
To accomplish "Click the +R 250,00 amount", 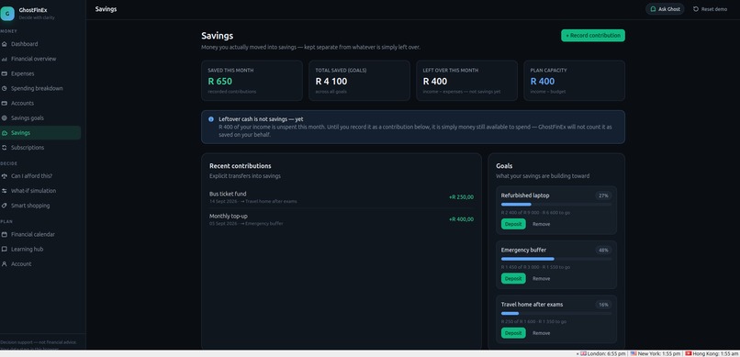I will pos(461,197).
